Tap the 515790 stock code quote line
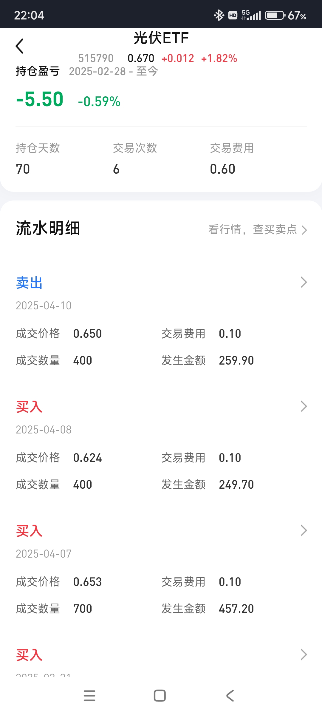 (x=157, y=58)
